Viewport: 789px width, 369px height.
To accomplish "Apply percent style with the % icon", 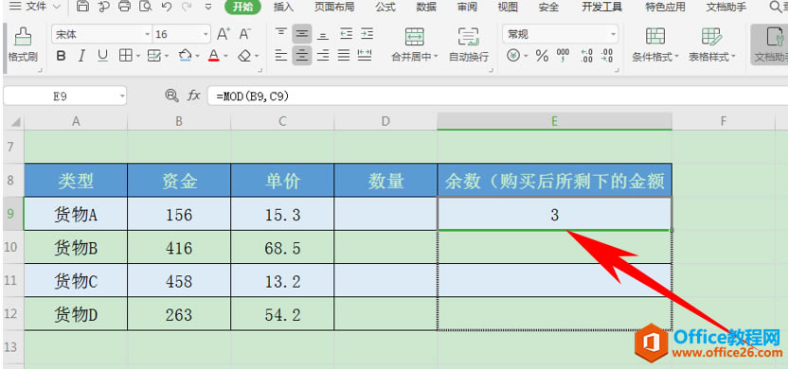I will [x=542, y=56].
